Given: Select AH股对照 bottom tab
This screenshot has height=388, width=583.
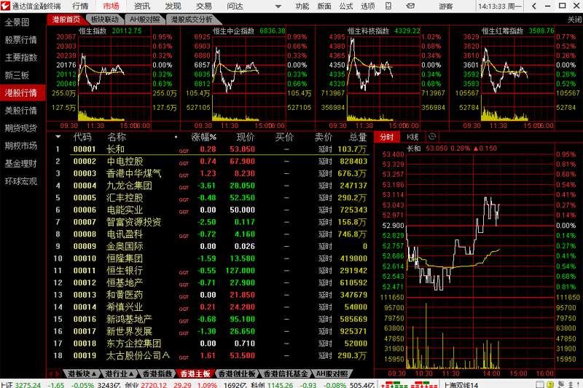Looking at the screenshot, I should [332, 374].
